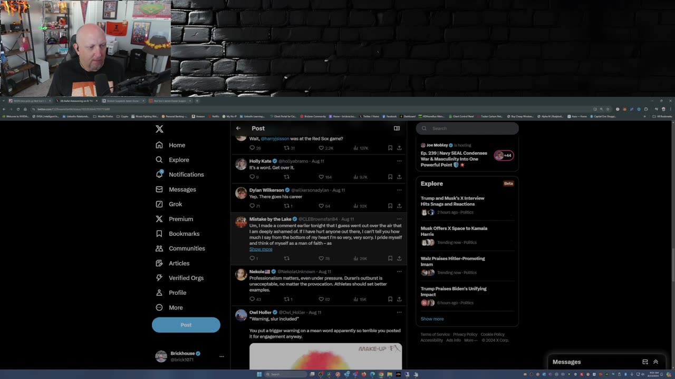The height and width of the screenshot is (379, 675).
Task: Open more options on Nekole's post
Action: (x=399, y=272)
